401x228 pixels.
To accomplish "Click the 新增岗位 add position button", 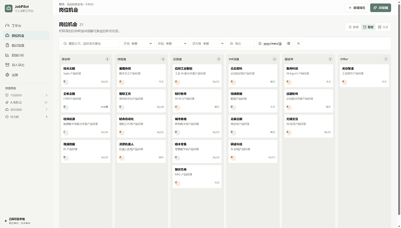I will coord(356,8).
